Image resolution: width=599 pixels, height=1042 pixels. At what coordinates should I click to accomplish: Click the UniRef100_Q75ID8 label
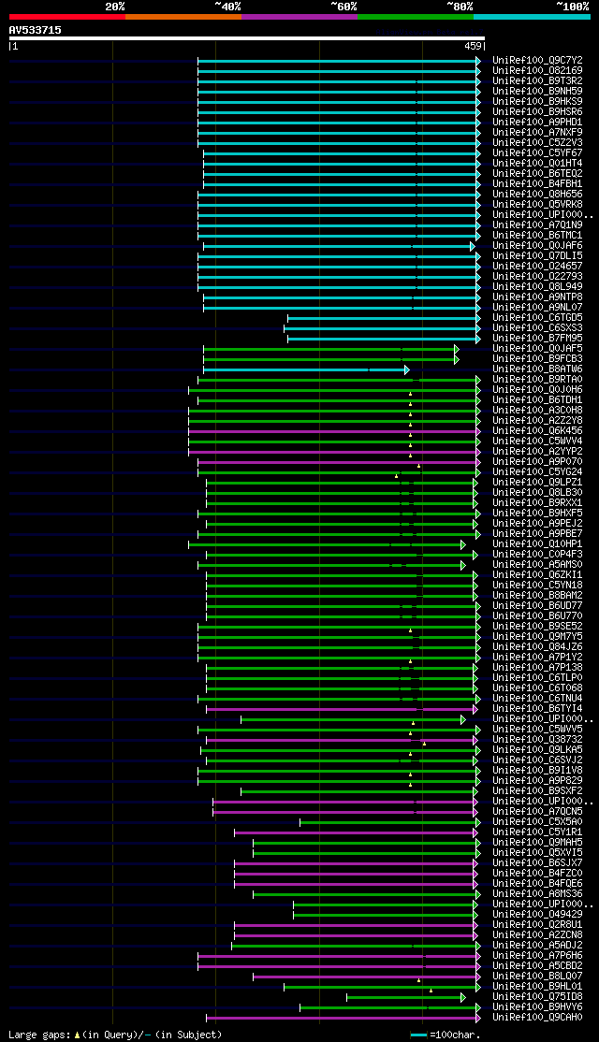(x=538, y=997)
